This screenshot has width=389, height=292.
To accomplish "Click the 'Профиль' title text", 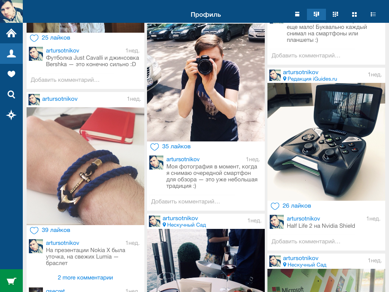I will 206,14.
